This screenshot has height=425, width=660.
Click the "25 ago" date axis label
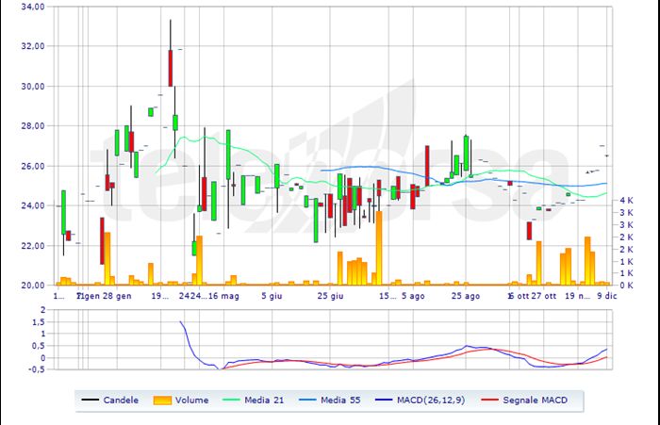[x=466, y=296]
